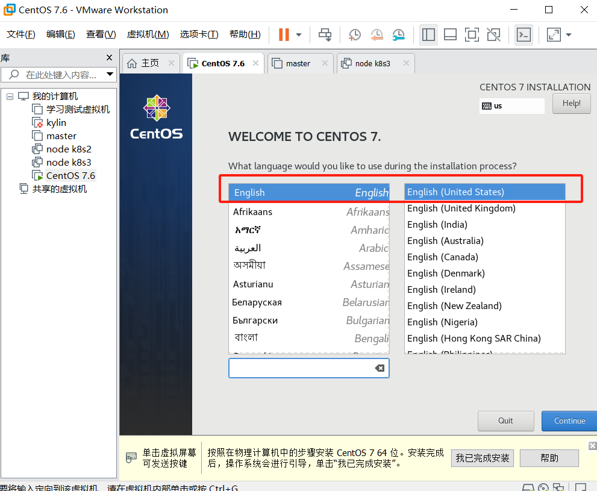
Task: Open the console view icon
Action: pyautogui.click(x=524, y=34)
